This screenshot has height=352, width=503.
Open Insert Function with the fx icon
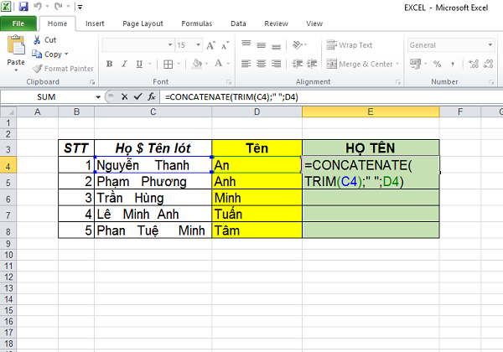(x=151, y=97)
